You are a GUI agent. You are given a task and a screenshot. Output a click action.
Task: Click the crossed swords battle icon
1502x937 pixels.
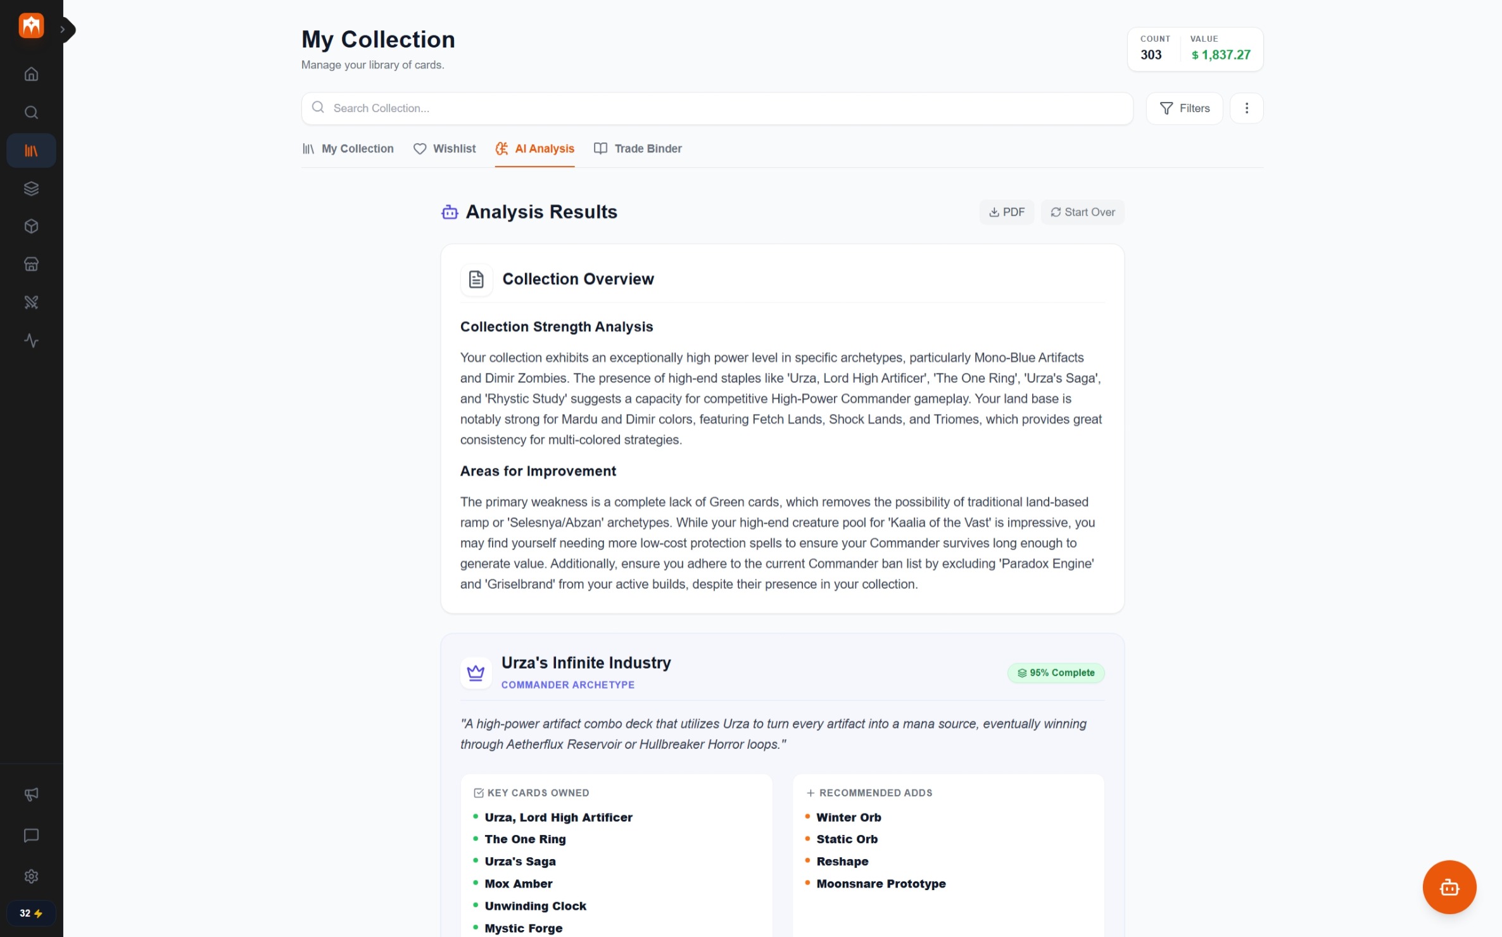click(x=31, y=302)
